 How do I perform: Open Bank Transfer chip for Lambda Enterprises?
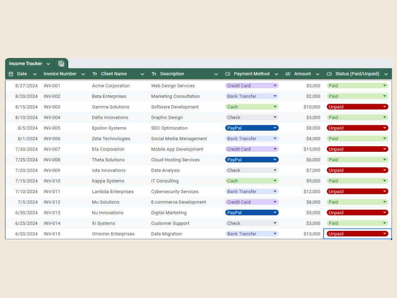coord(252,192)
